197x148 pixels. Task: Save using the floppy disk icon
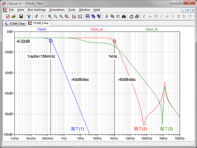pyautogui.click(x=21, y=16)
